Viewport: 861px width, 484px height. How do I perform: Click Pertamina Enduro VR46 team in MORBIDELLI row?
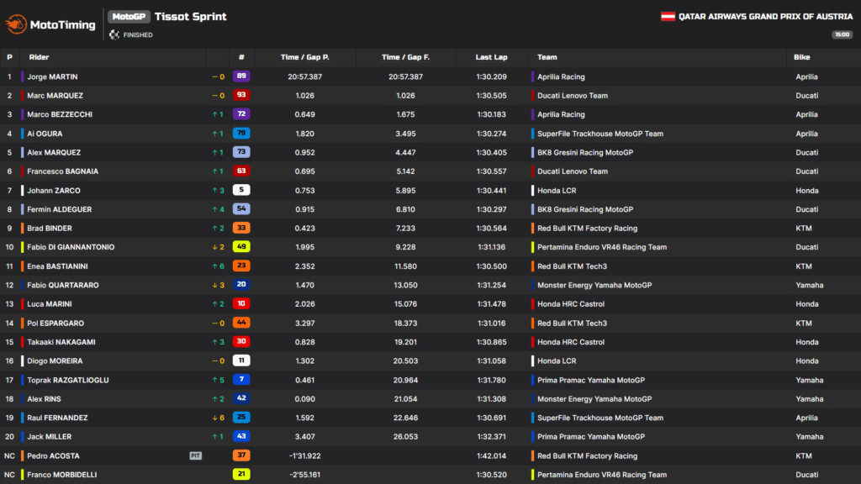(x=602, y=475)
